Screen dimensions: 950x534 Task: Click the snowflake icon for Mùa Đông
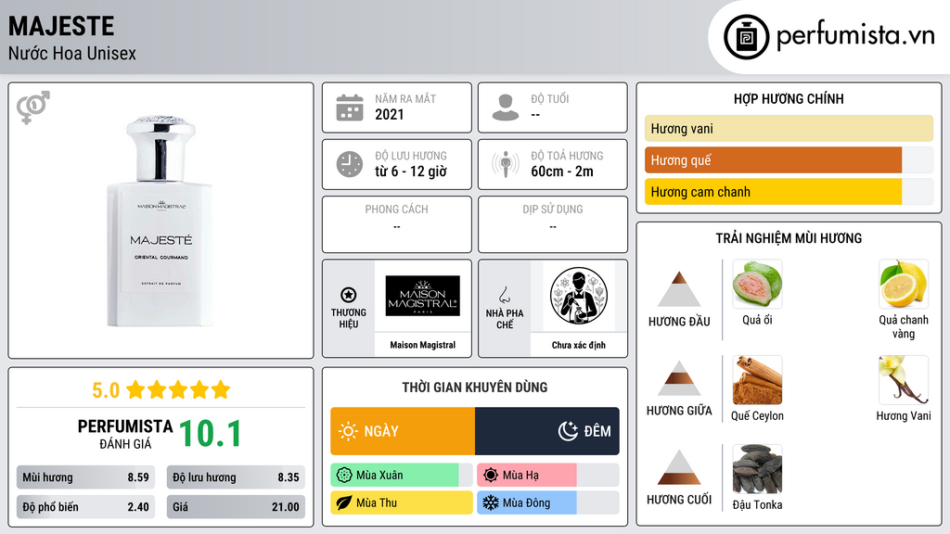point(491,502)
